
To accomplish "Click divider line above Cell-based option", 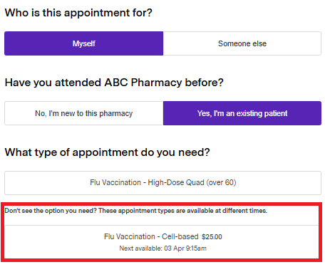I will click(x=162, y=225).
